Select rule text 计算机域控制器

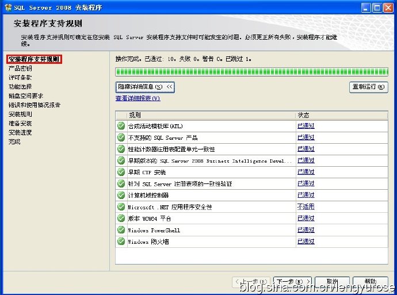(x=148, y=196)
